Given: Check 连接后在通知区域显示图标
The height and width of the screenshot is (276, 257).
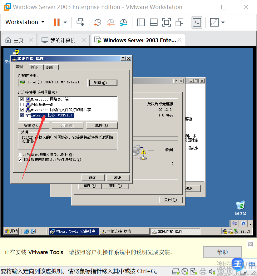Looking at the screenshot, I should [19, 154].
